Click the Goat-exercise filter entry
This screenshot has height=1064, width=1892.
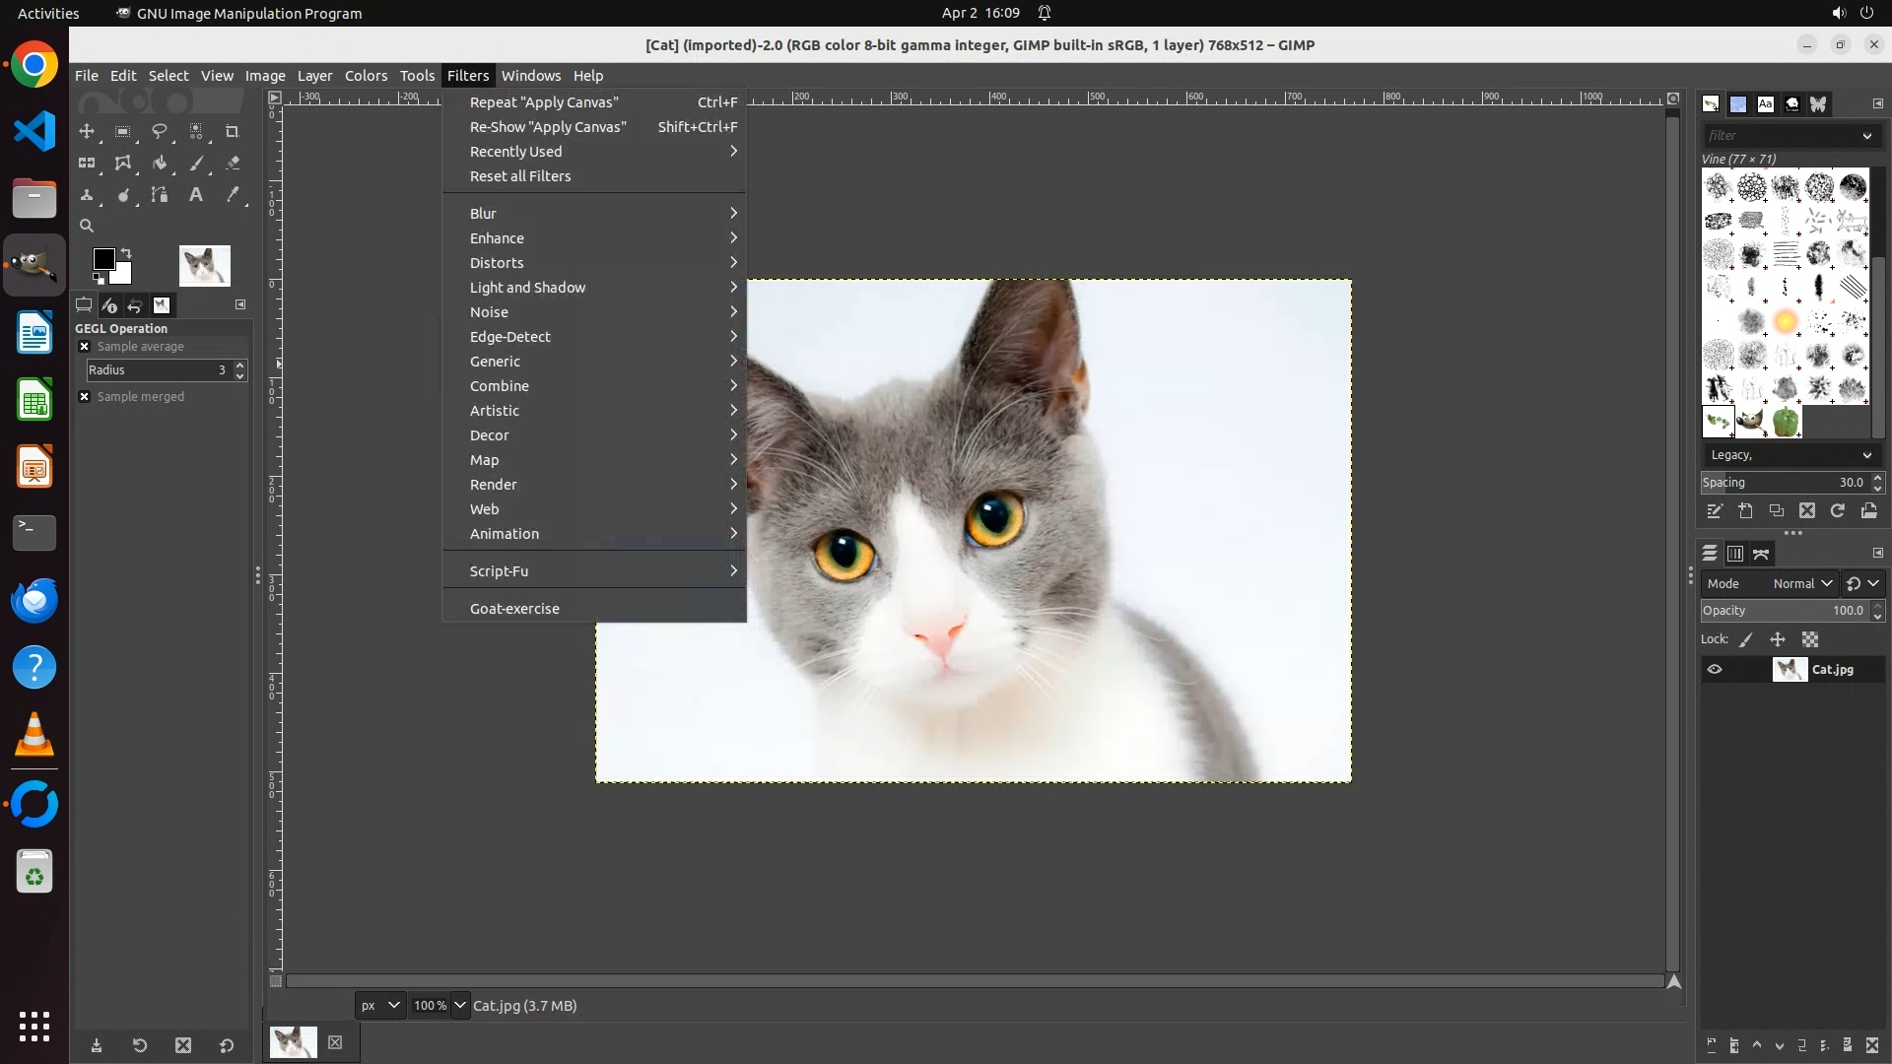[514, 609]
